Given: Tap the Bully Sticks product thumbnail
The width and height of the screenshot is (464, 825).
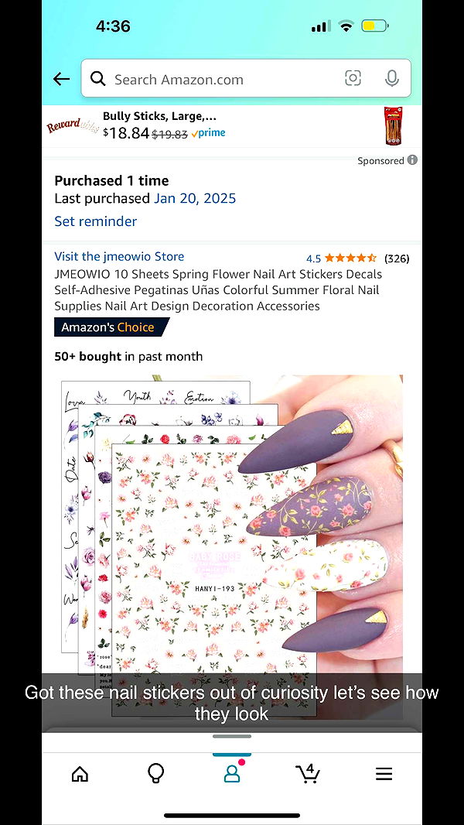Looking at the screenshot, I should pyautogui.click(x=393, y=125).
